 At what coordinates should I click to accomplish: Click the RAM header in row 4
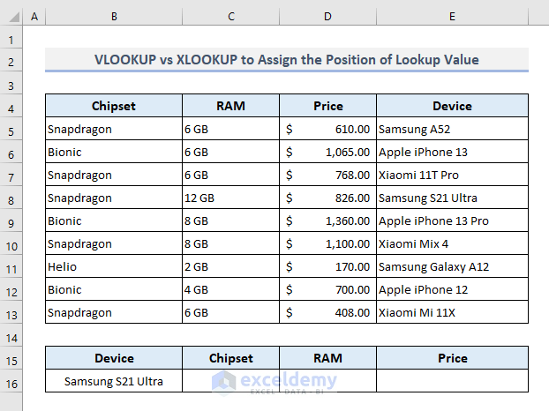point(230,106)
